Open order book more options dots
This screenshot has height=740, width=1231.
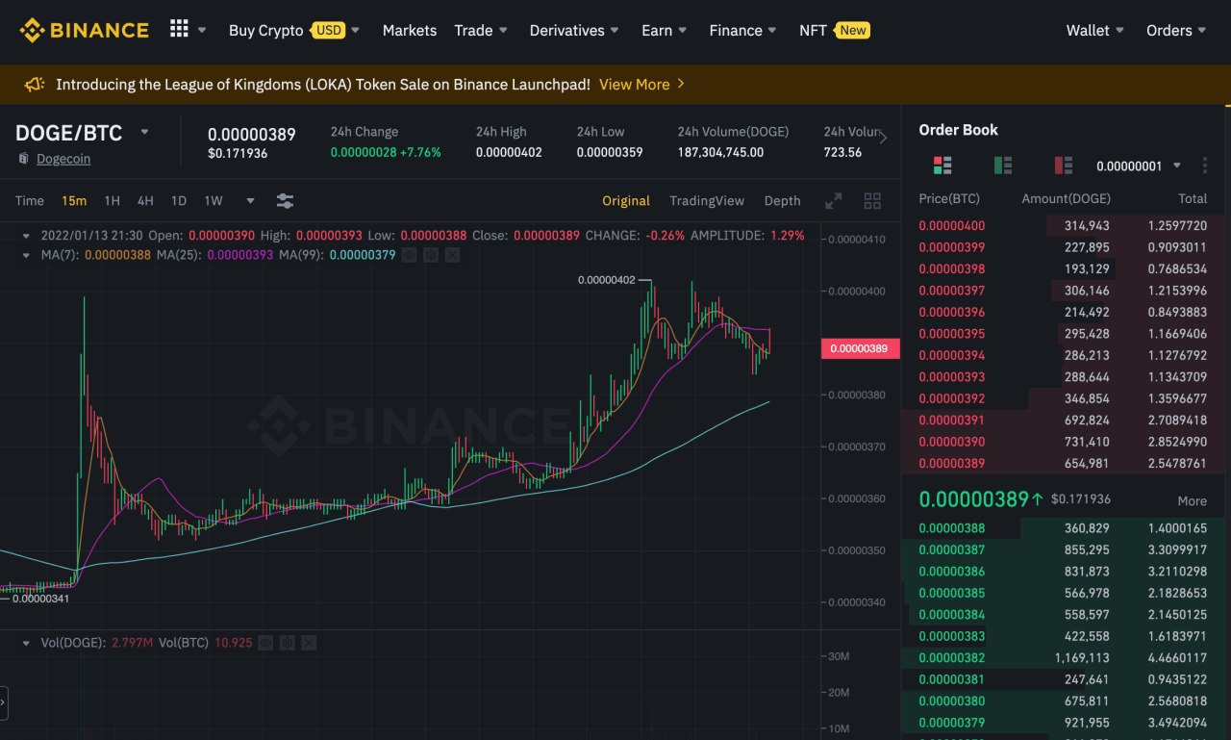1204,166
